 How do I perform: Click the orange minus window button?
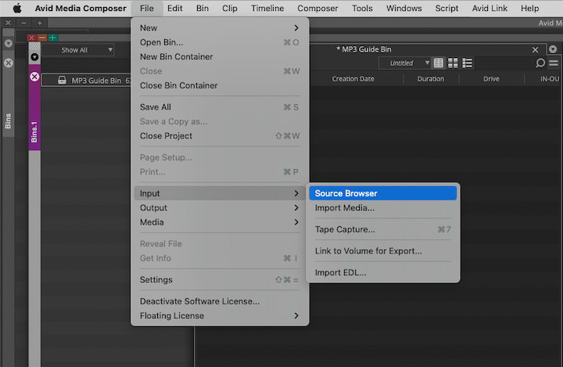click(42, 38)
